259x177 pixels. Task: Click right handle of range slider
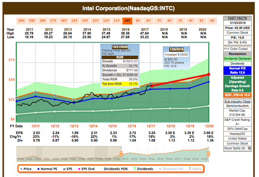208,154
